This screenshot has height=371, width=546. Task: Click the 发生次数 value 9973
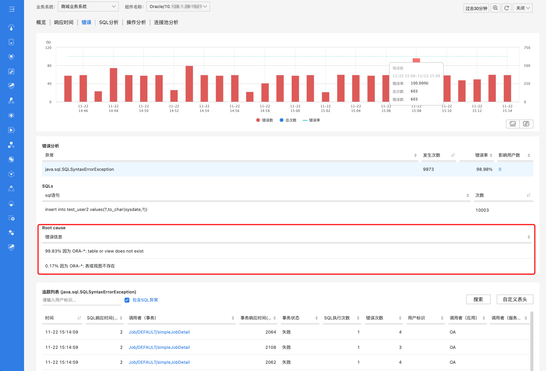[x=428, y=169]
